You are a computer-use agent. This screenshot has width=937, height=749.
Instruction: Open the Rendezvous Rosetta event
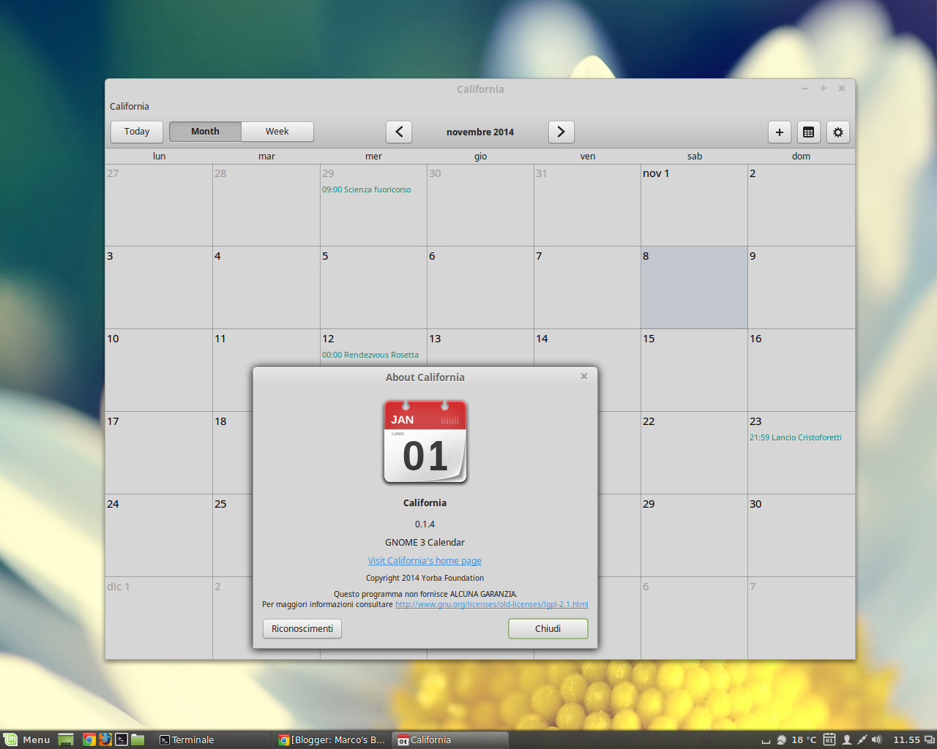click(370, 355)
